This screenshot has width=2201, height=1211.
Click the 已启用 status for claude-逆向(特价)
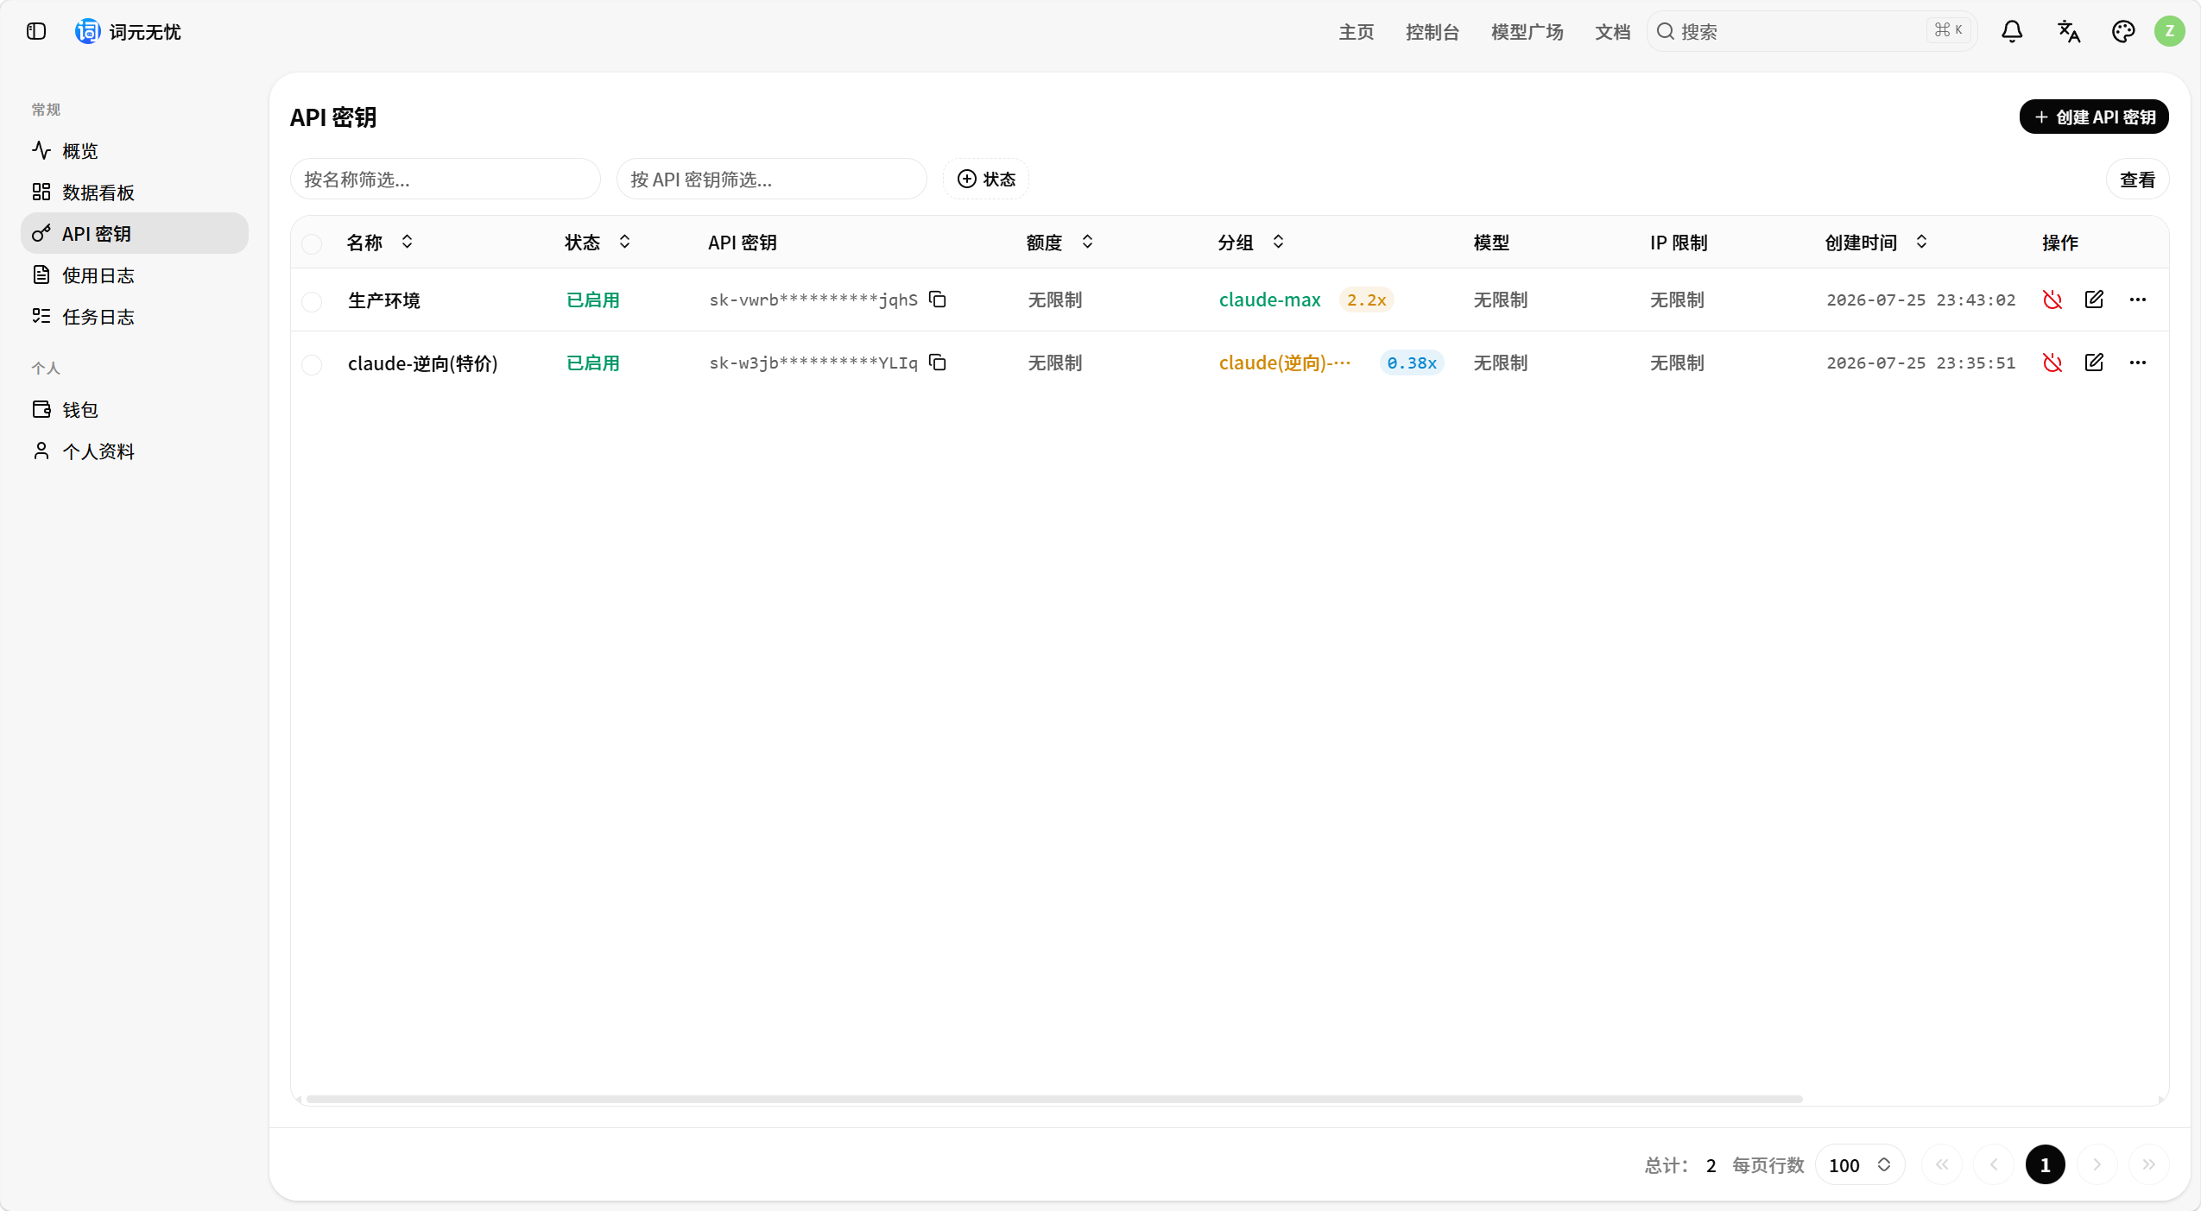(592, 363)
